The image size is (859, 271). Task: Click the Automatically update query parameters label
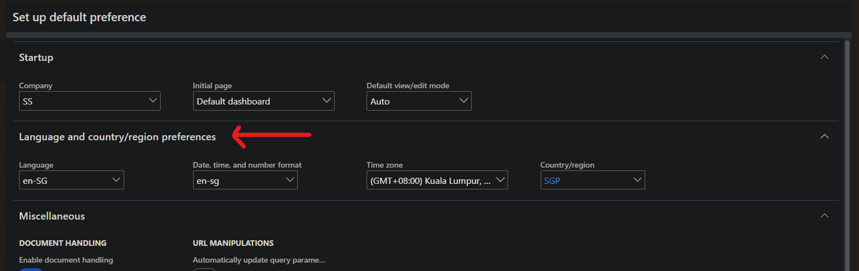[259, 260]
